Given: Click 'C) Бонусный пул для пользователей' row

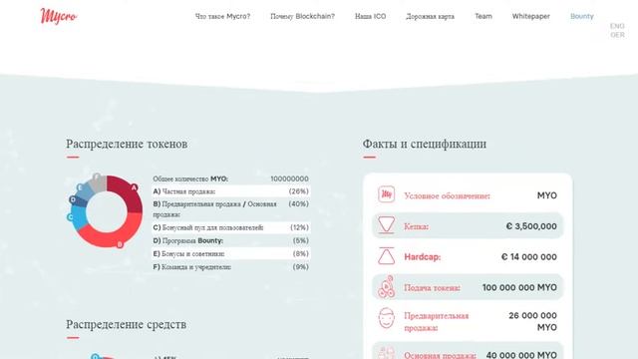Looking at the screenshot, I should [230, 227].
